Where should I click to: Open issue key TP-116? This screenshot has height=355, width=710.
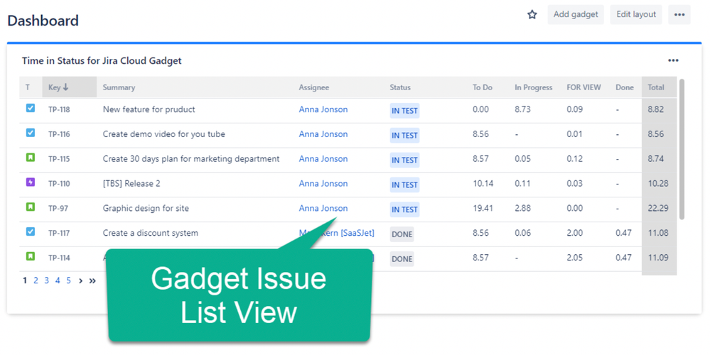click(59, 134)
